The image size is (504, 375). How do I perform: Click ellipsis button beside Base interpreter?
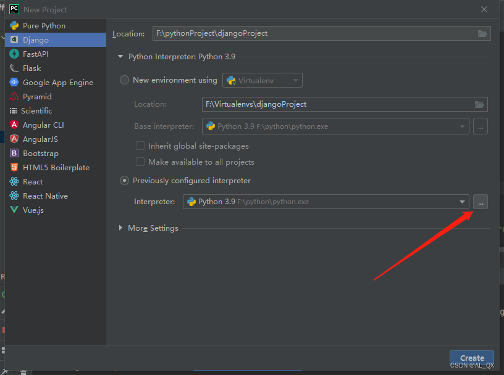point(480,126)
